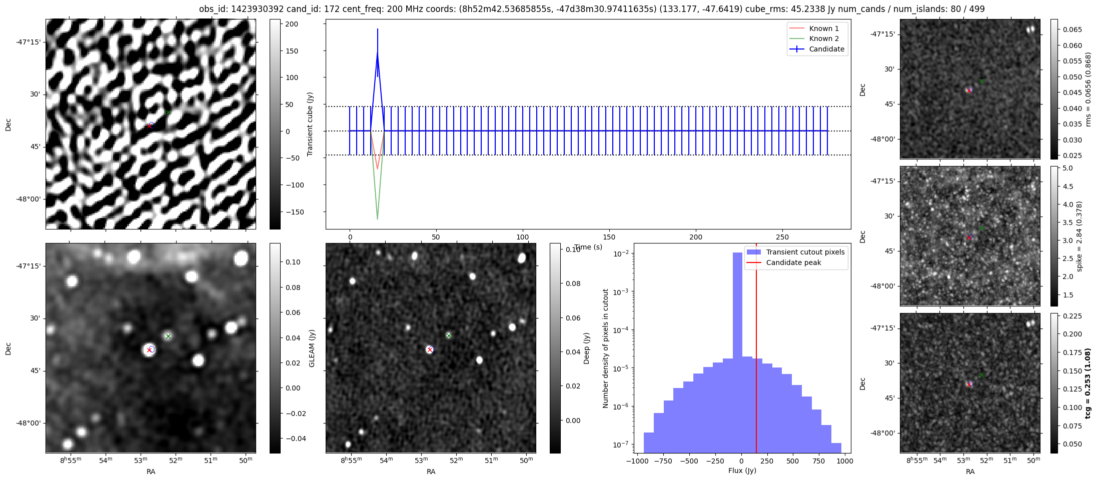Click the spike panel colorbar

tap(1054, 235)
